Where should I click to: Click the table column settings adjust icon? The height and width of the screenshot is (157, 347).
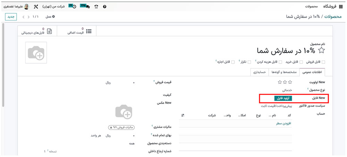(183, 115)
